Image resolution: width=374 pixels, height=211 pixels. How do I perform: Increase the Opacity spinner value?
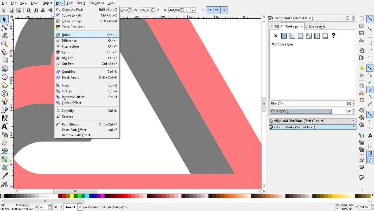[354, 110]
